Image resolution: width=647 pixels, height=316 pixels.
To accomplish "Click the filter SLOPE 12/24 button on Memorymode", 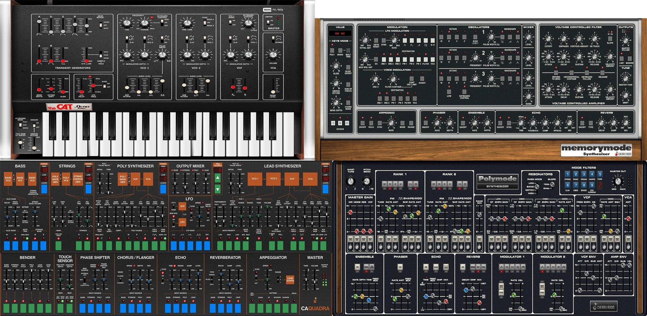I will [610, 39].
